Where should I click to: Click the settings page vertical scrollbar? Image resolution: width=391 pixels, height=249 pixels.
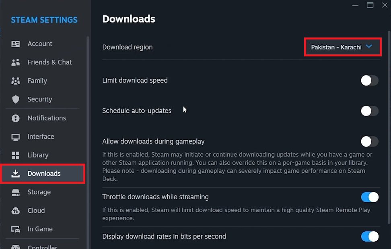389,127
